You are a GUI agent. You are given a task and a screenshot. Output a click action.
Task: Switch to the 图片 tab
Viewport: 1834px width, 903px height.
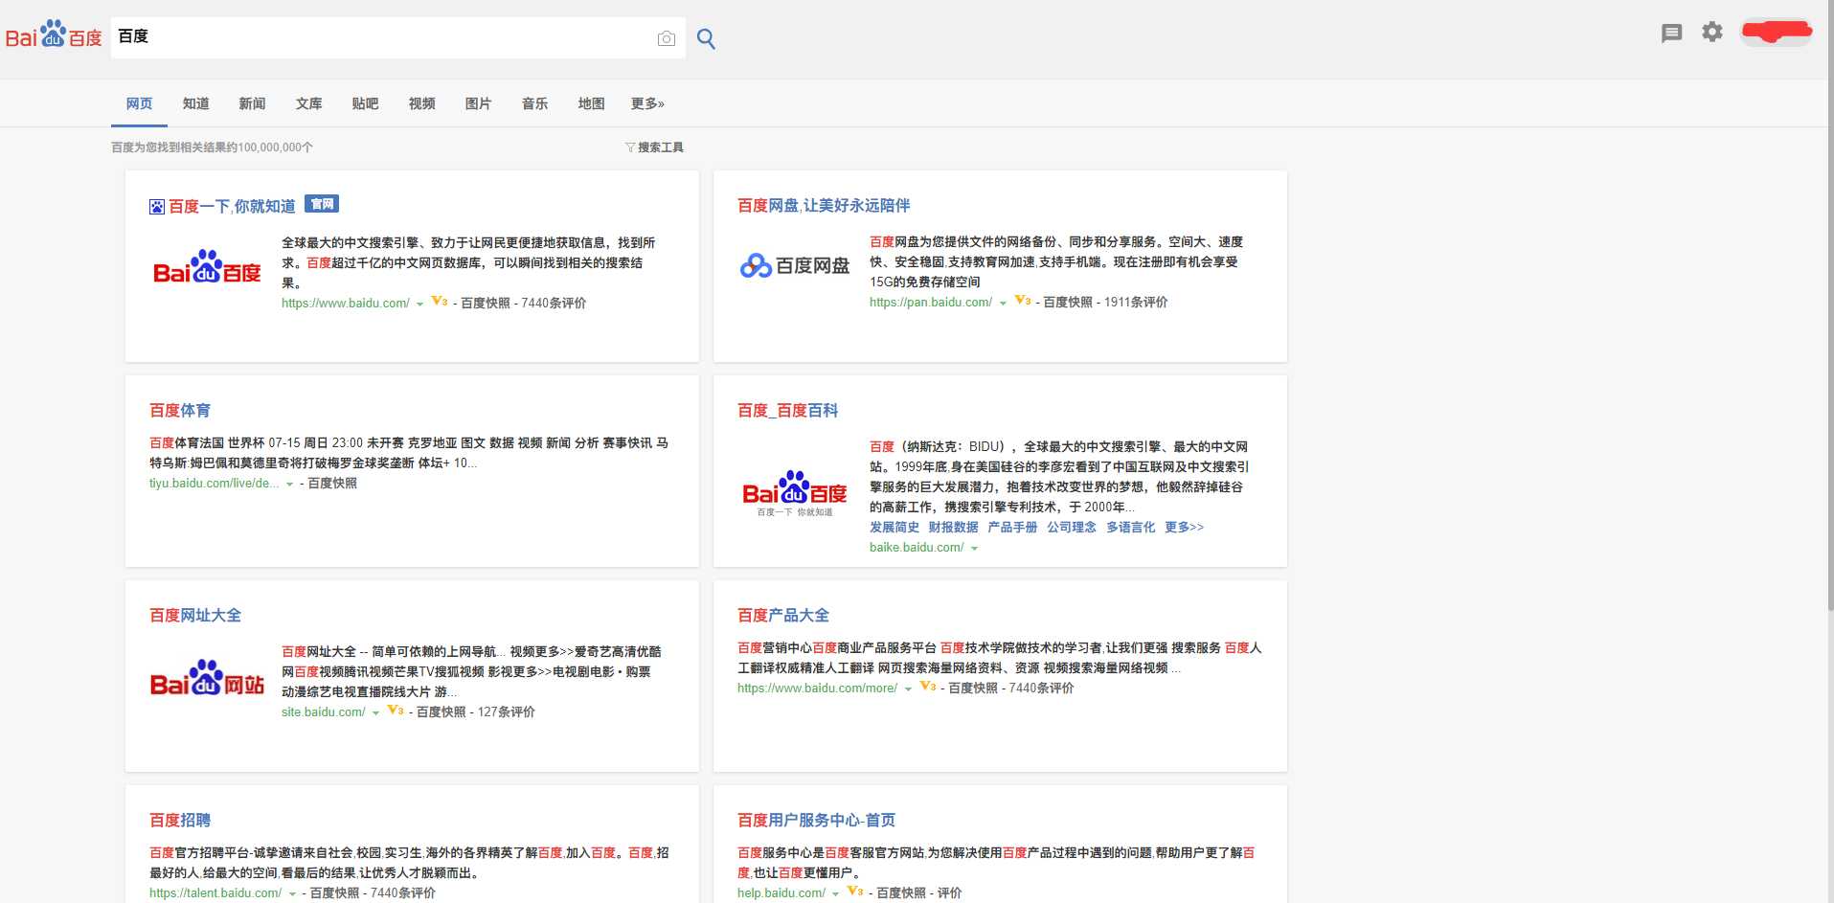[x=478, y=103]
